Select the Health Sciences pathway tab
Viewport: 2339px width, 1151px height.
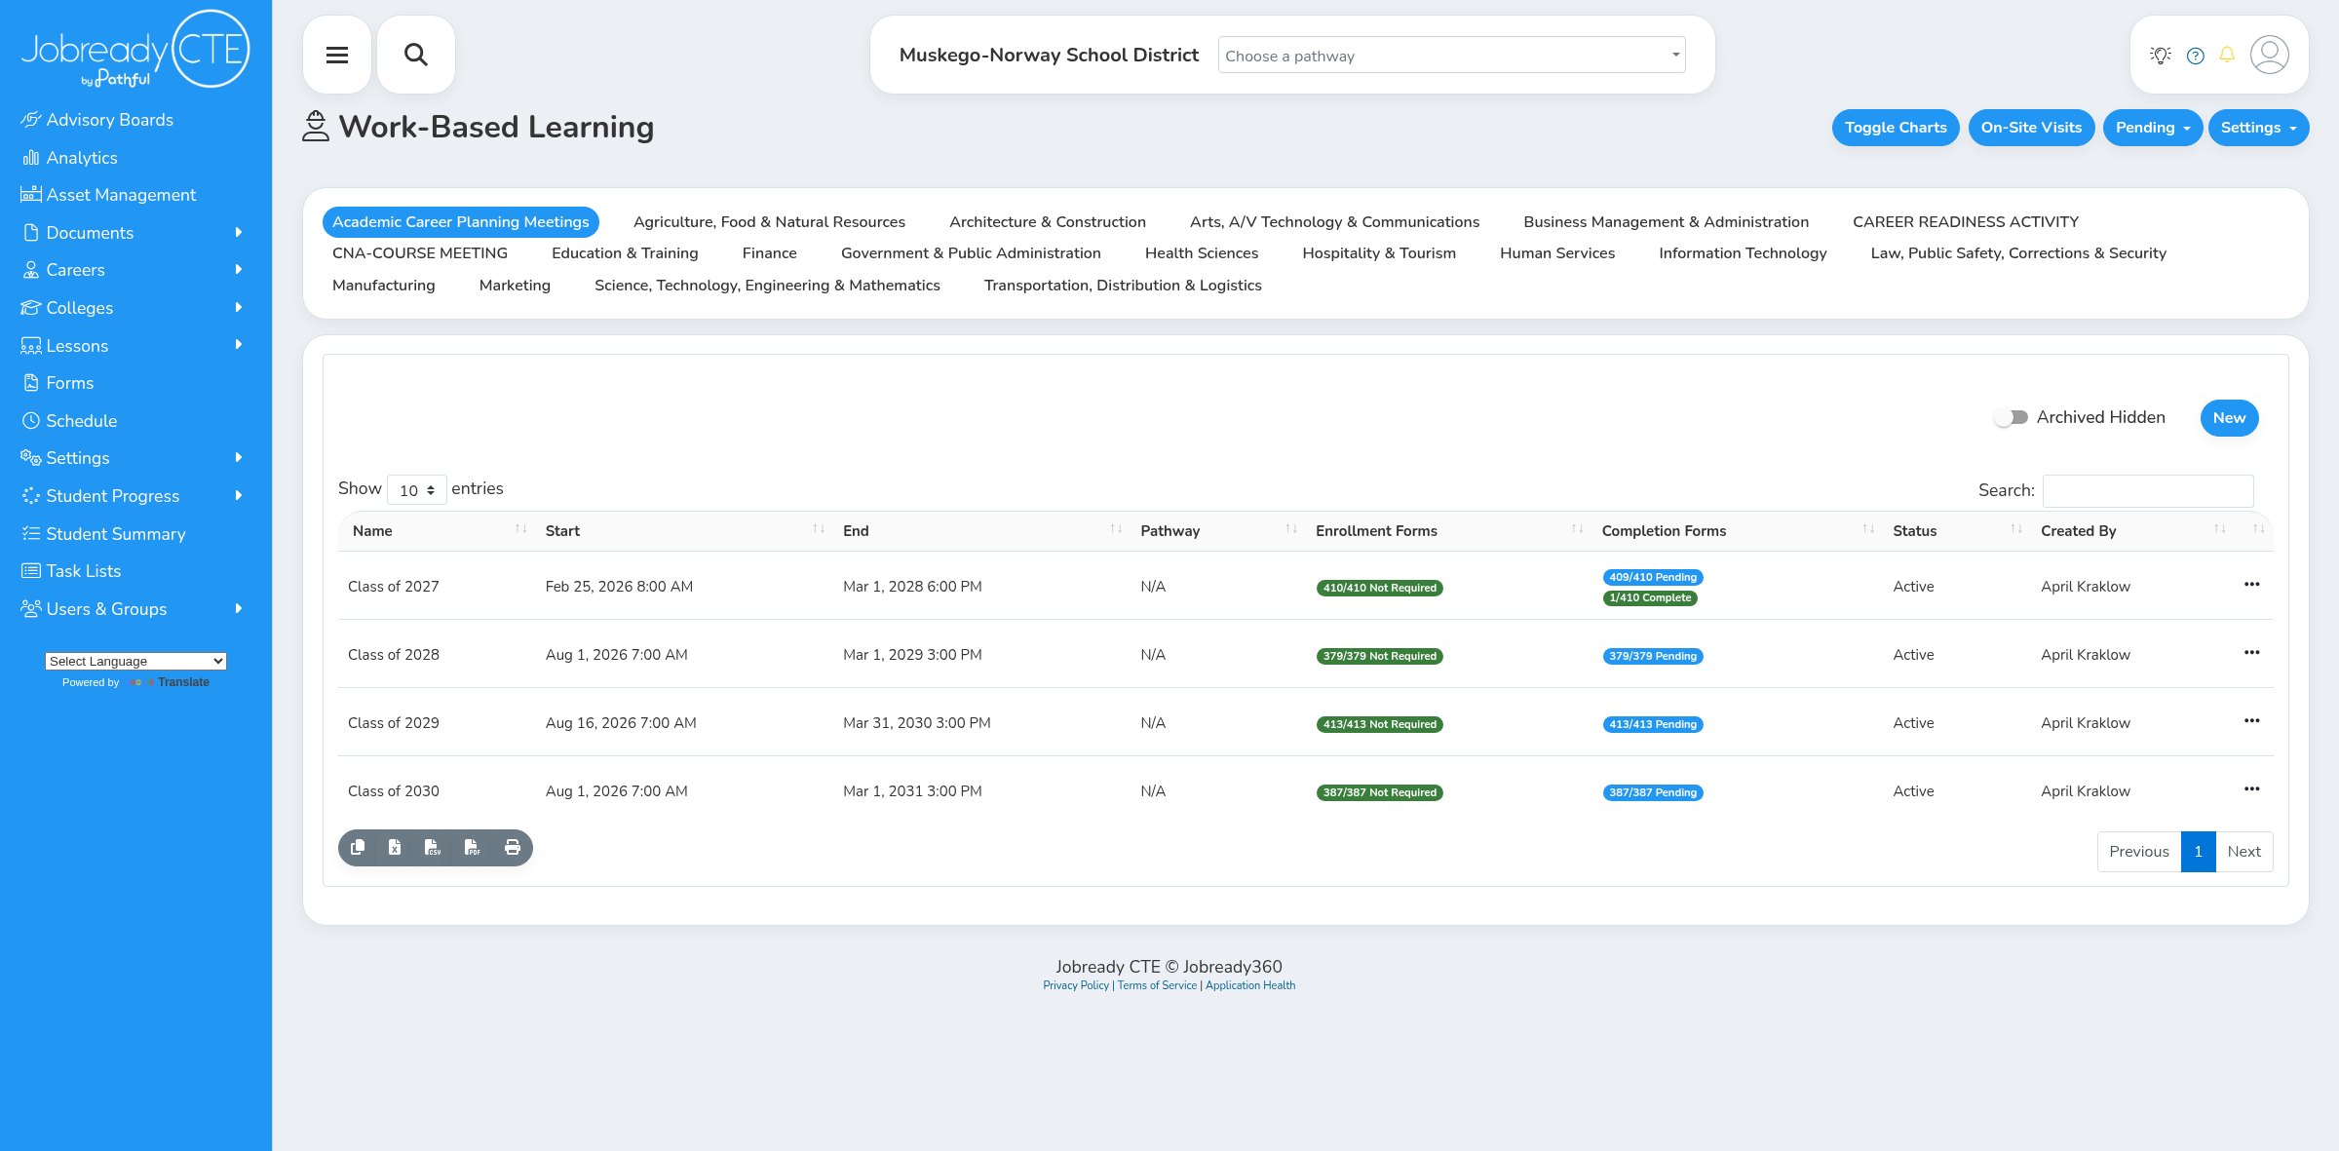[1202, 253]
